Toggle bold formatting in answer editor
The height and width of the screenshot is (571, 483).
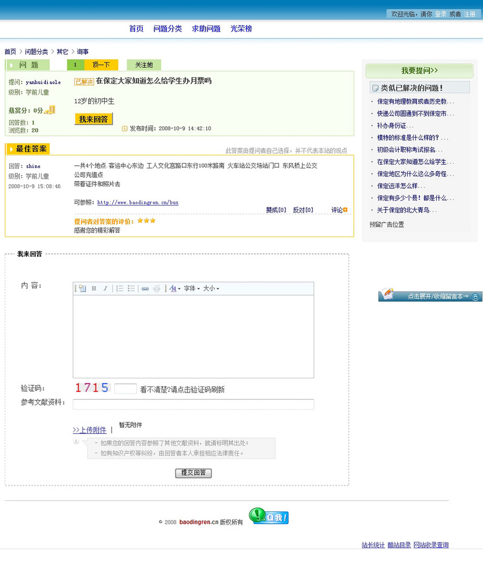tap(94, 288)
